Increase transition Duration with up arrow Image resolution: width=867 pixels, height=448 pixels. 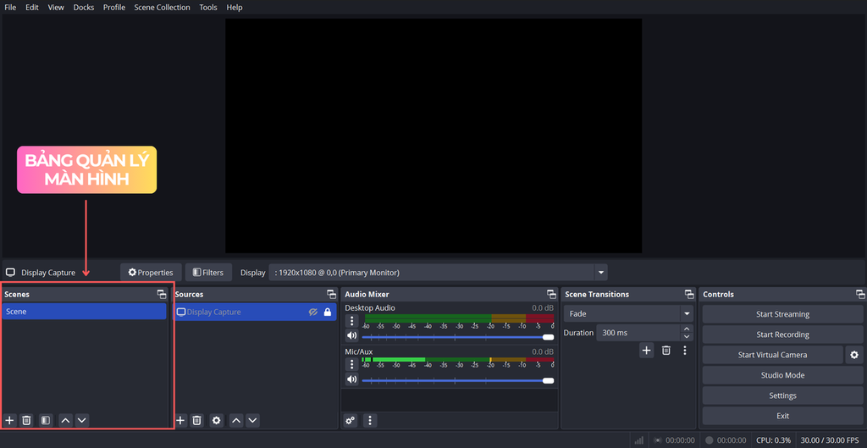tap(687, 329)
